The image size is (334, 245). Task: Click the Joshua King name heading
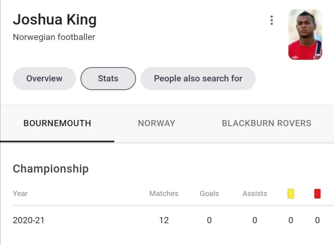(55, 20)
